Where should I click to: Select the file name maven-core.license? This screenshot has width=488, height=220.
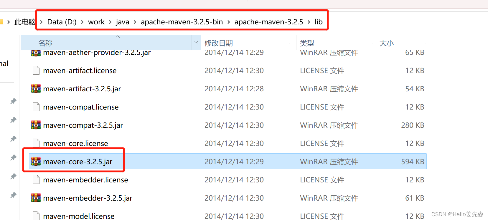75,143
